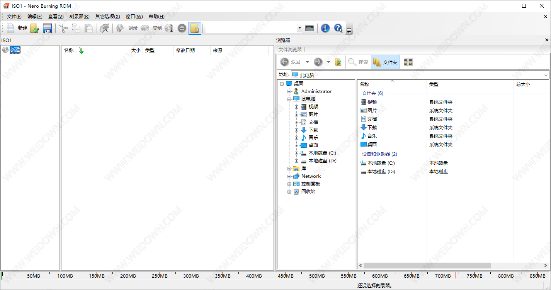Open the back history dropdown arrow
The image size is (551, 290).
(x=307, y=62)
